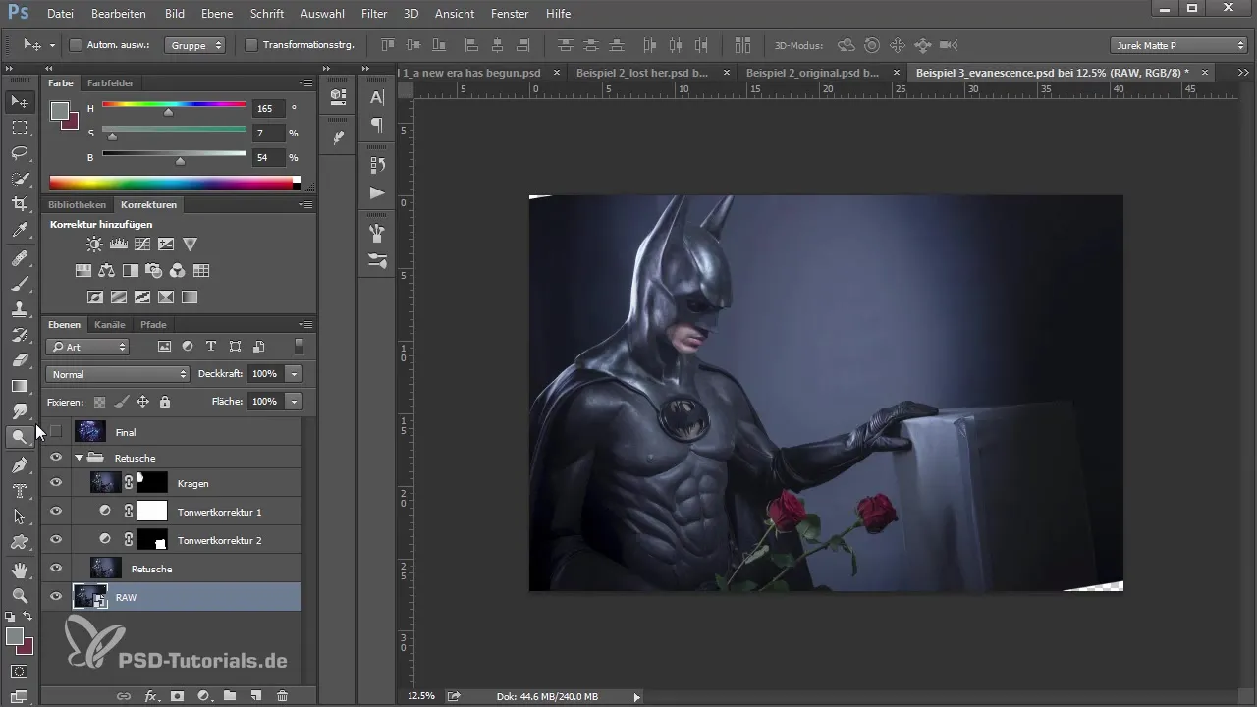
Task: Open the Normal blend mode dropdown
Action: 117,374
